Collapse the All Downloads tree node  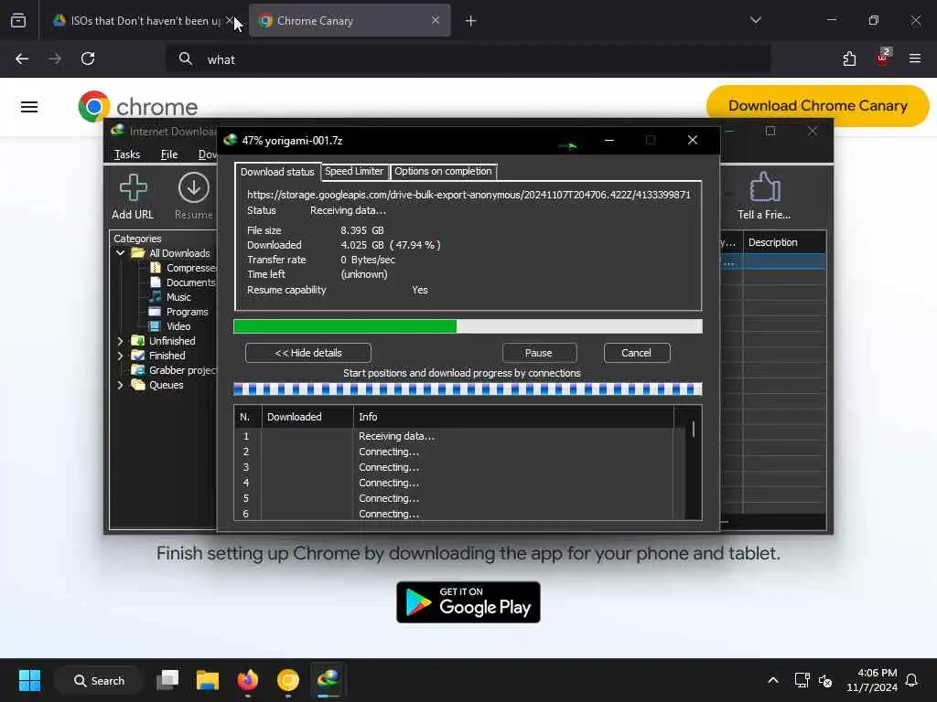(120, 253)
